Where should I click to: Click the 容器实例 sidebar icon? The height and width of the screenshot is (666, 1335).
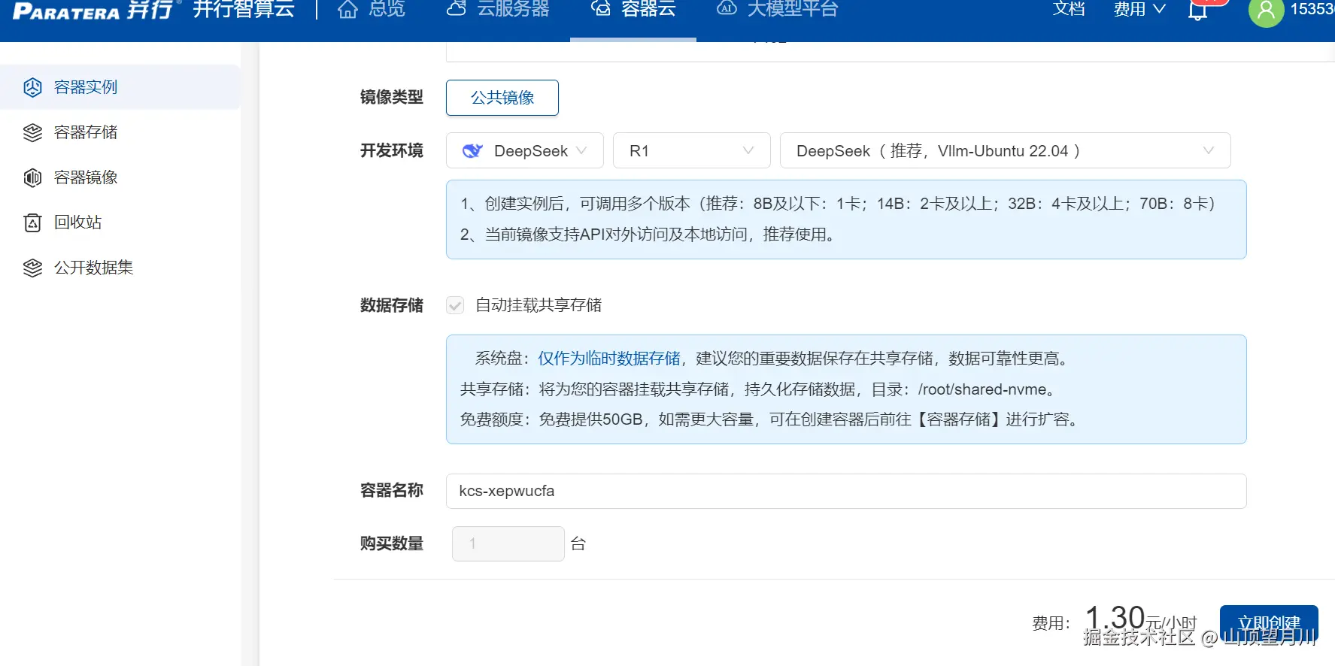32,87
